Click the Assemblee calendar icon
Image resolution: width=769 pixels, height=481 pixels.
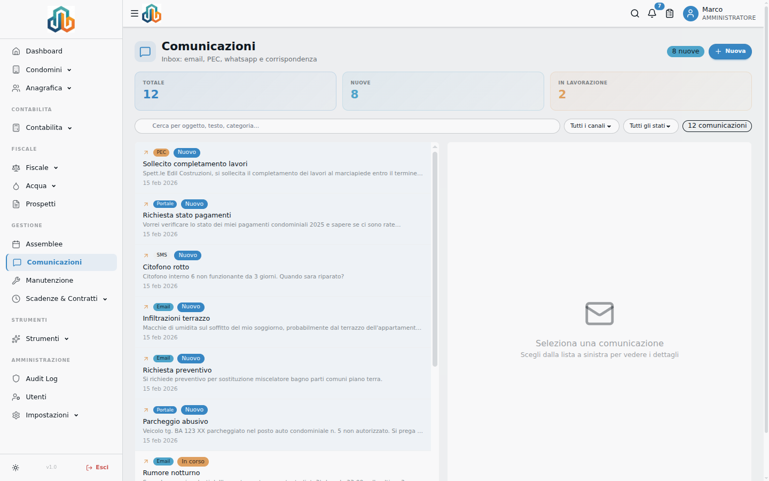(16, 244)
